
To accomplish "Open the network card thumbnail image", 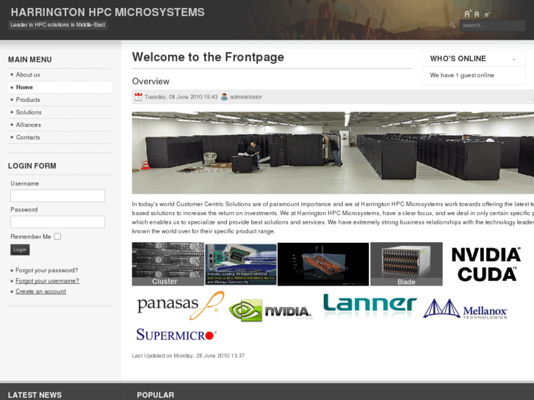I will tap(241, 264).
